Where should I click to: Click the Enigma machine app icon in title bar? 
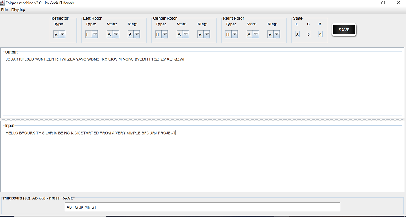[2, 3]
